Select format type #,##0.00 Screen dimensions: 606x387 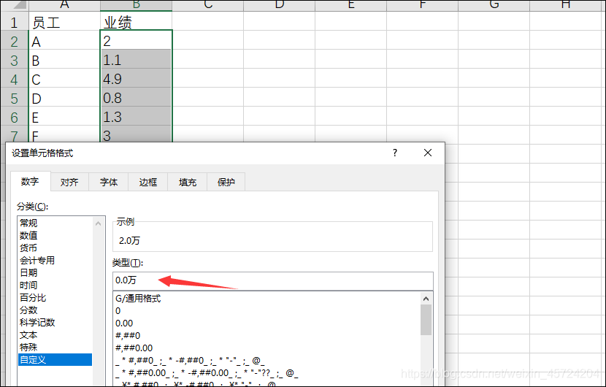coord(266,348)
